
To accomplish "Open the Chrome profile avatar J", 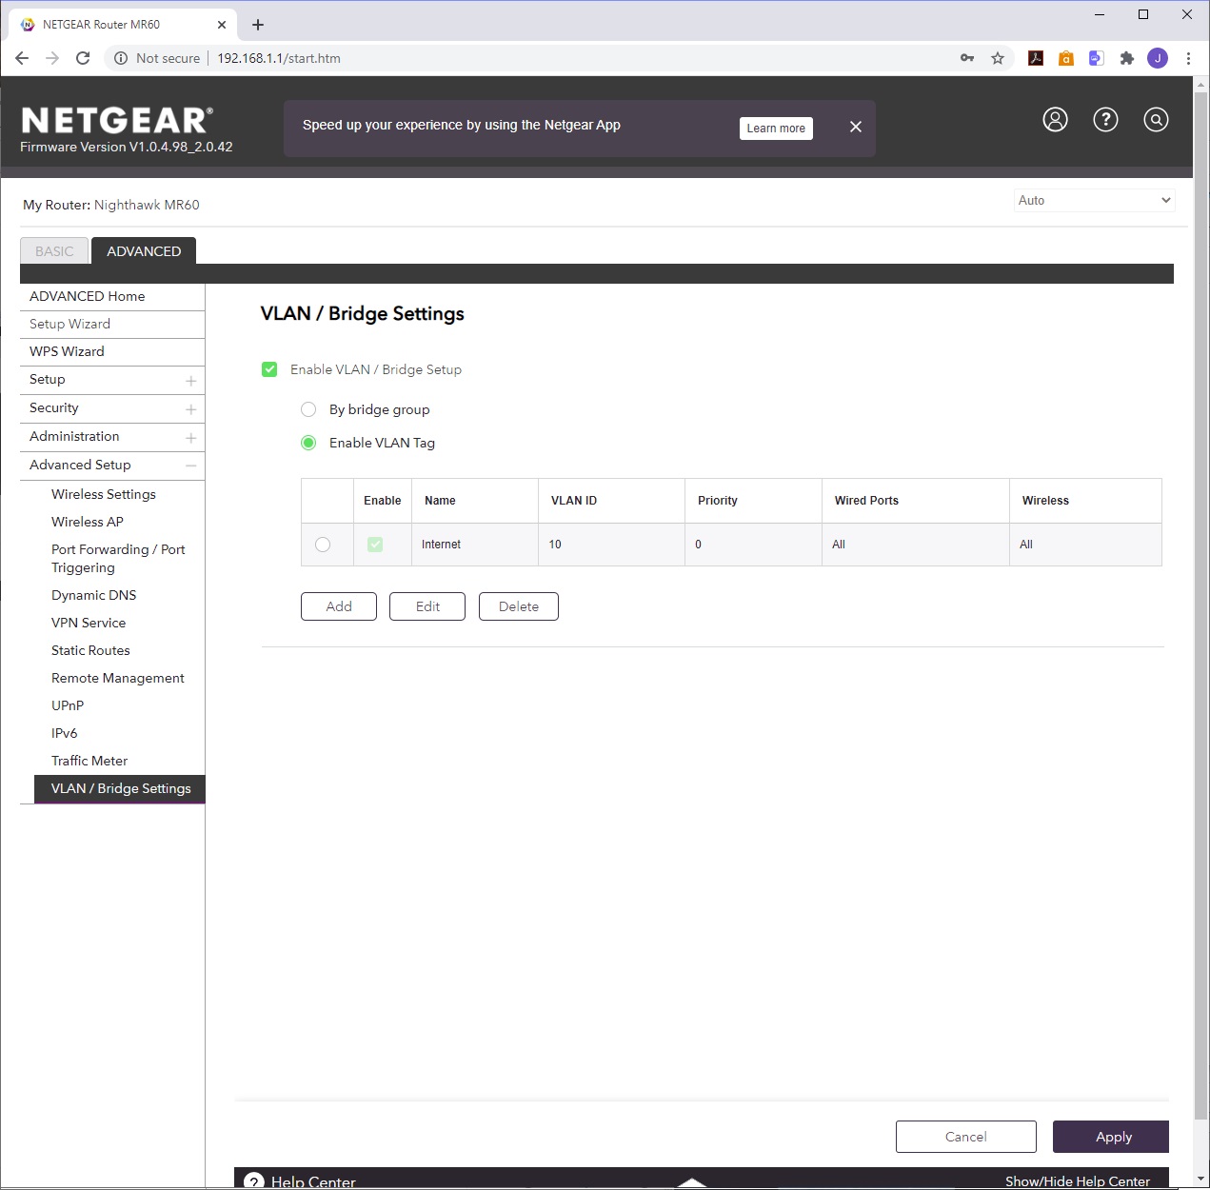I will [1158, 58].
